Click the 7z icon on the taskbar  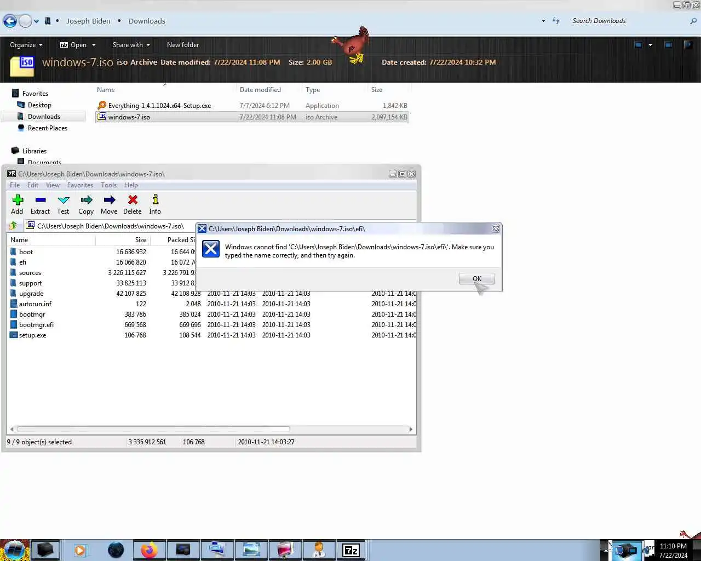pyautogui.click(x=351, y=550)
